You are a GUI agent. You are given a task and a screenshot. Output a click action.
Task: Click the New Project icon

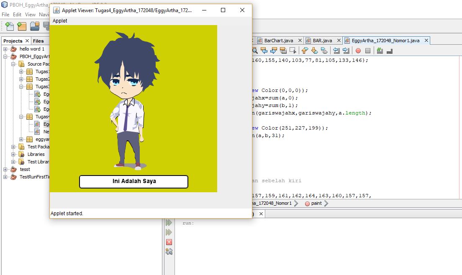point(21,26)
